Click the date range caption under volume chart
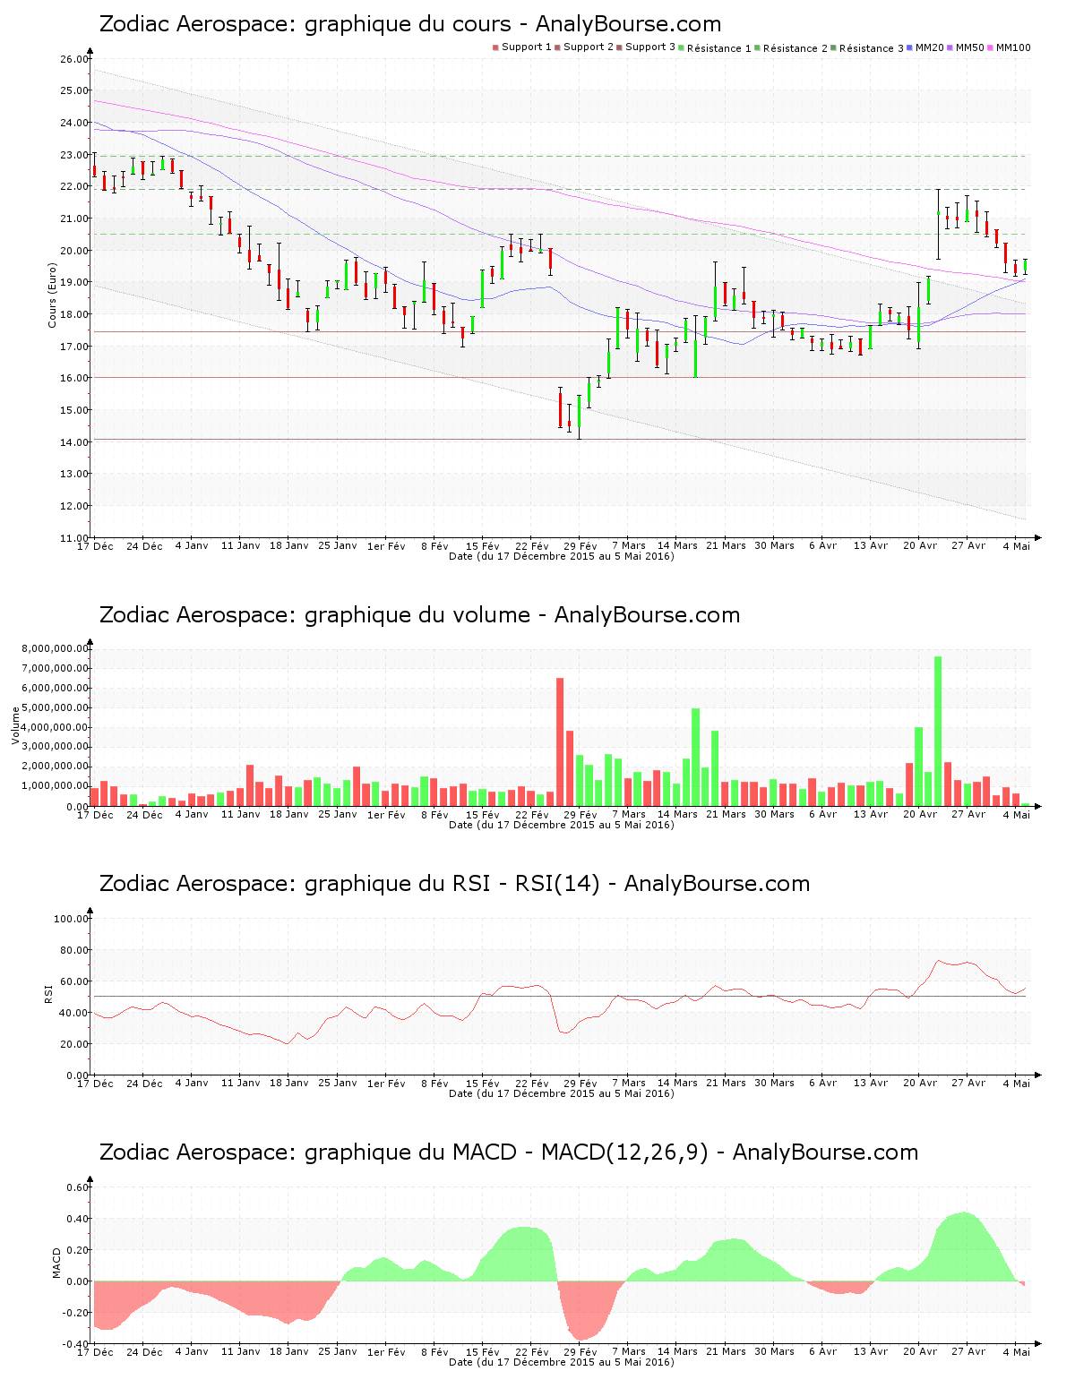1075x1388 pixels. [x=562, y=825]
